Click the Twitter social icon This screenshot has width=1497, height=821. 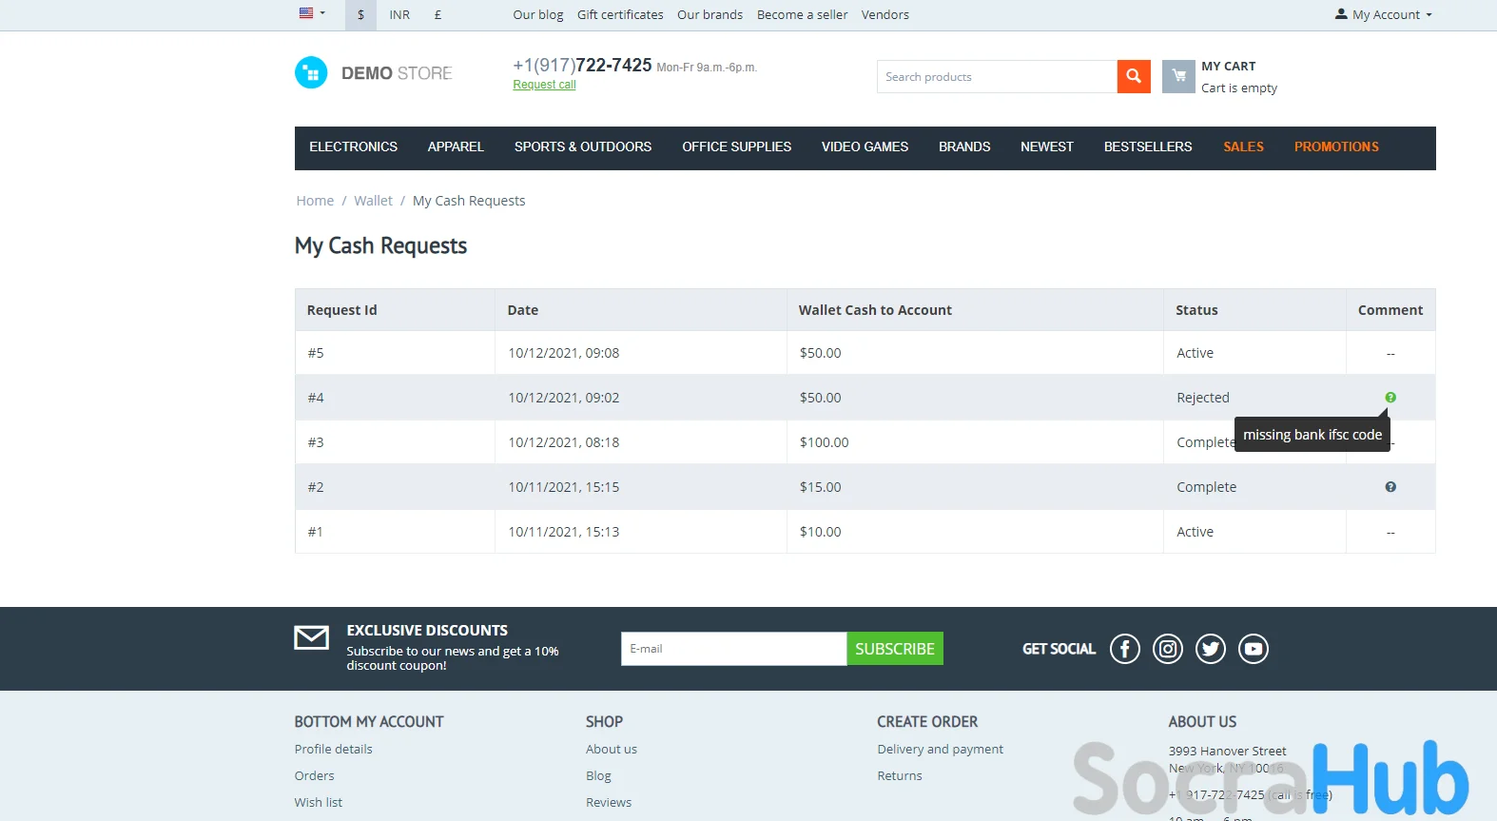coord(1210,649)
